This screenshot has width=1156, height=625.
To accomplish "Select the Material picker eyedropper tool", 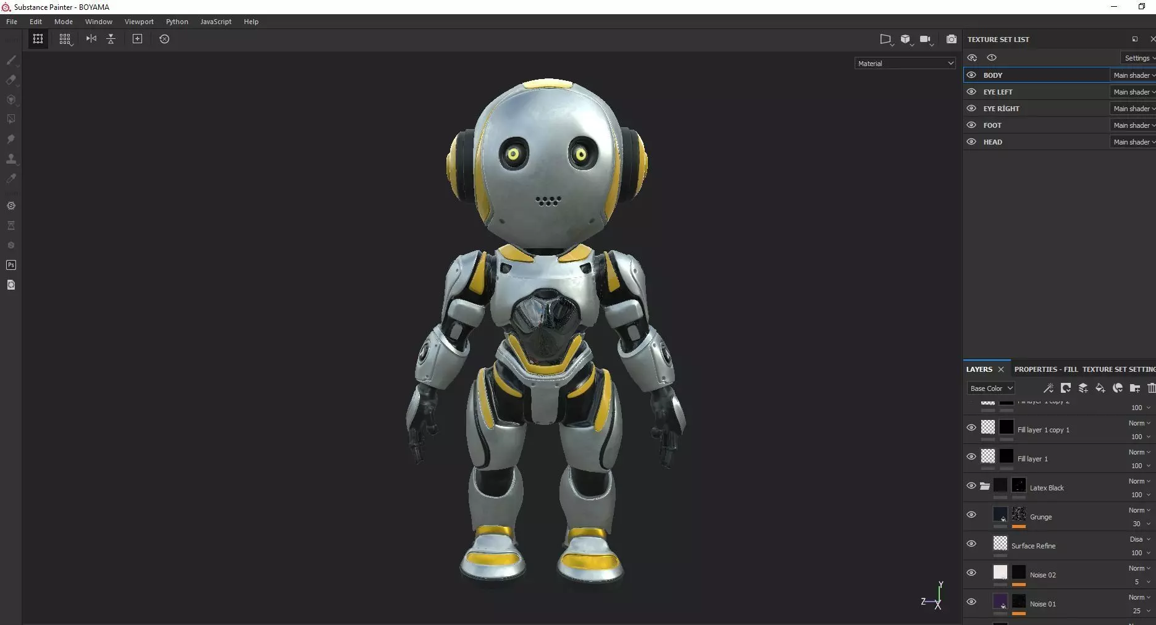I will (x=11, y=178).
